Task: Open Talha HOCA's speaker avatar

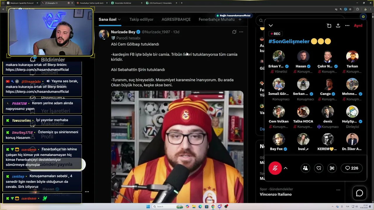Action: click(303, 112)
